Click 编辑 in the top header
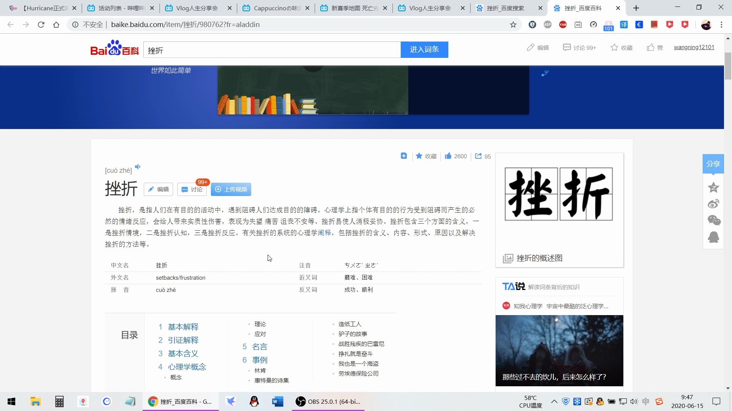The image size is (732, 411). (x=538, y=48)
